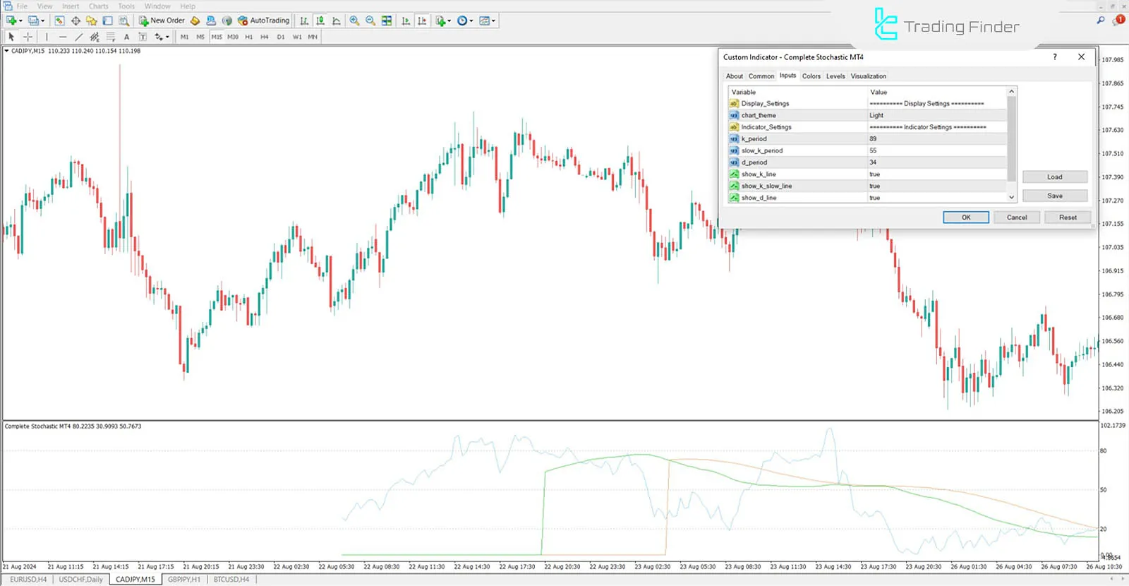Screen dimensions: 1129x586
Task: Click the New Order toolbar button
Action: pos(162,20)
